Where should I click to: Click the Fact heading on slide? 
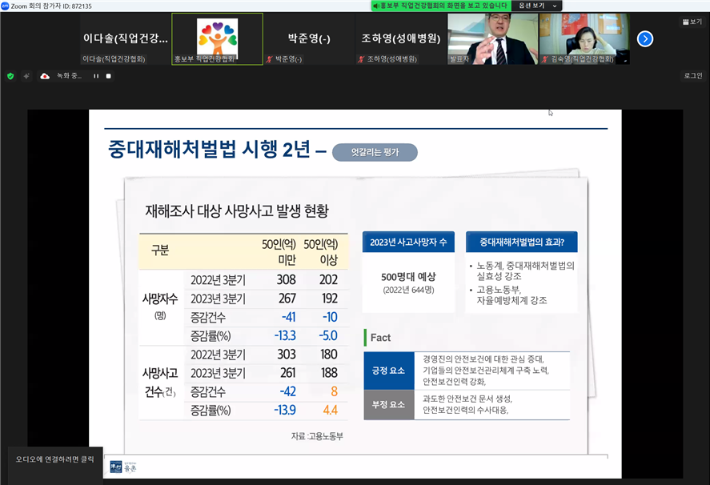click(x=380, y=338)
